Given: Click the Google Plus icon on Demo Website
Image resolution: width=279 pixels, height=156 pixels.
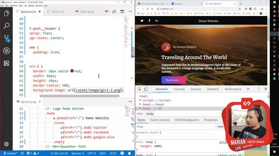Looking at the screenshot, I should [x=157, y=21].
